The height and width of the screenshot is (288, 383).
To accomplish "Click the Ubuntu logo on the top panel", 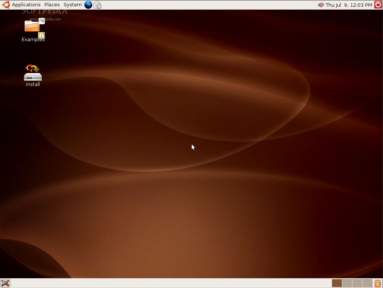I will point(6,5).
